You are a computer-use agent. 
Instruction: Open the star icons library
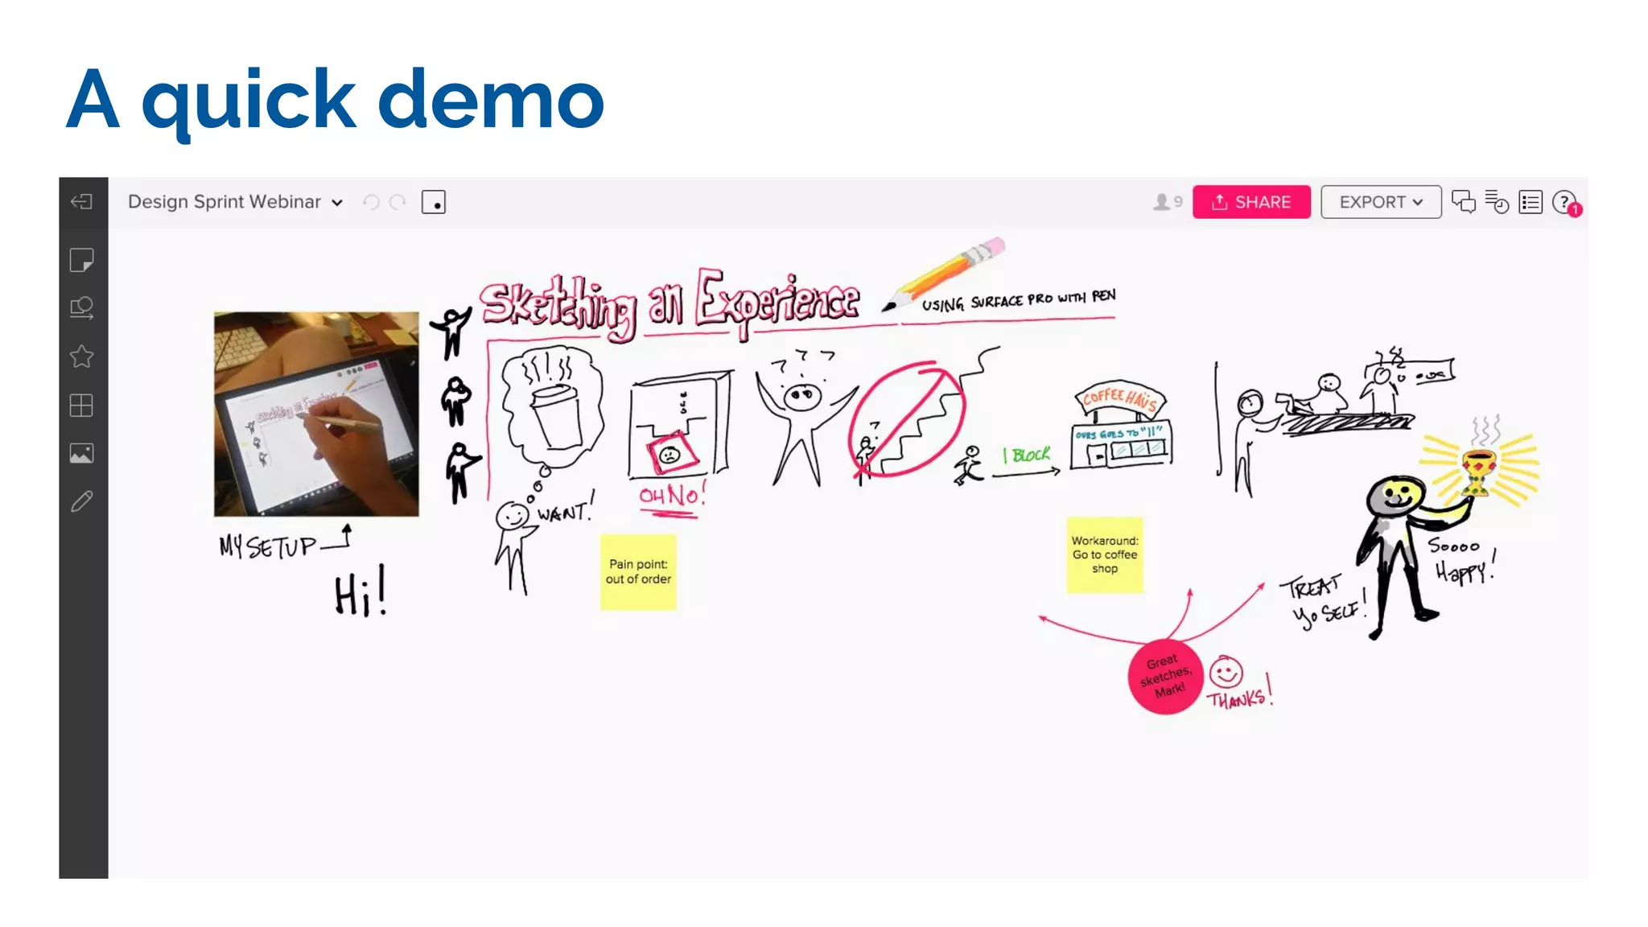click(81, 356)
